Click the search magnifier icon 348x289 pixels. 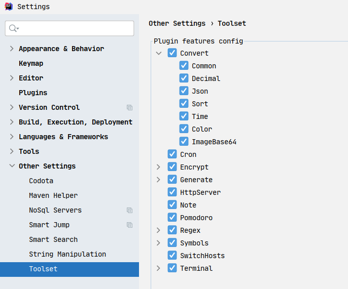(x=14, y=28)
